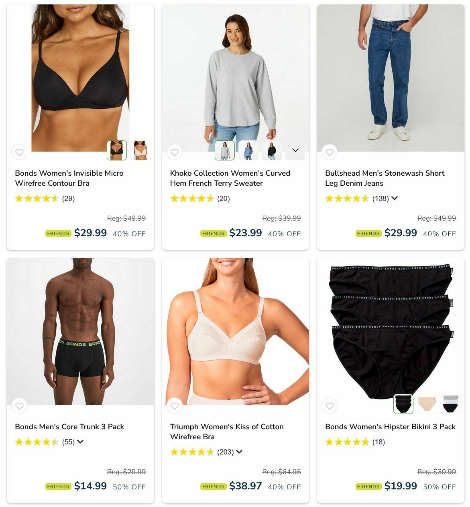Click heart icon on Bullshead Denim Jeans
The width and height of the screenshot is (470, 507).
(330, 152)
